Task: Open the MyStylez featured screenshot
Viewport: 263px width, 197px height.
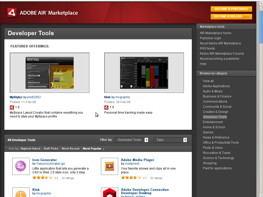Action: click(x=50, y=73)
